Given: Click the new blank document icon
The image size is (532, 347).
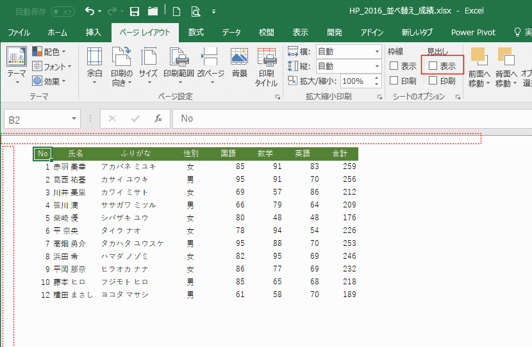Looking at the screenshot, I should click(176, 12).
